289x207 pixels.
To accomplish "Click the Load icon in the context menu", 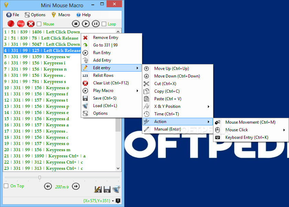I will [x=85, y=106].
